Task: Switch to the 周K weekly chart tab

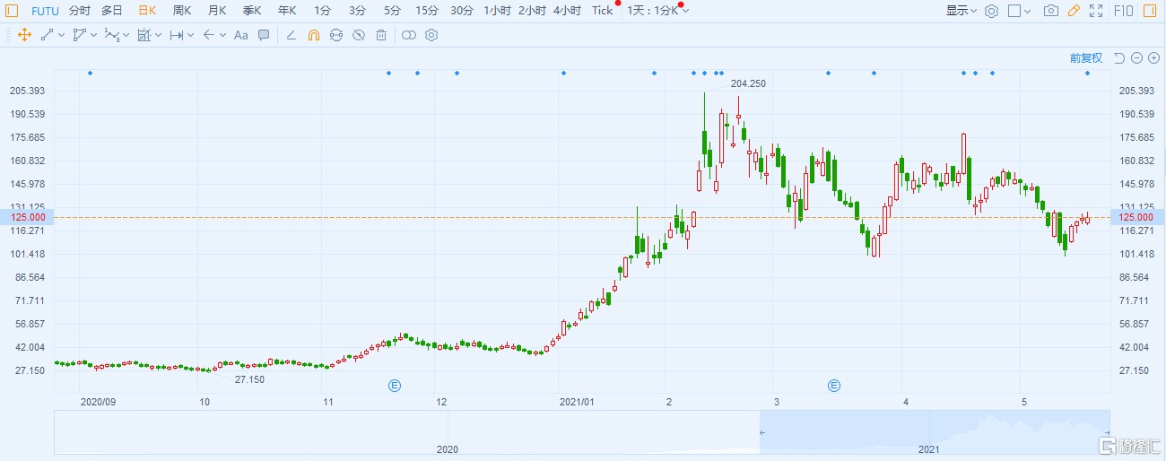Action: coord(182,11)
